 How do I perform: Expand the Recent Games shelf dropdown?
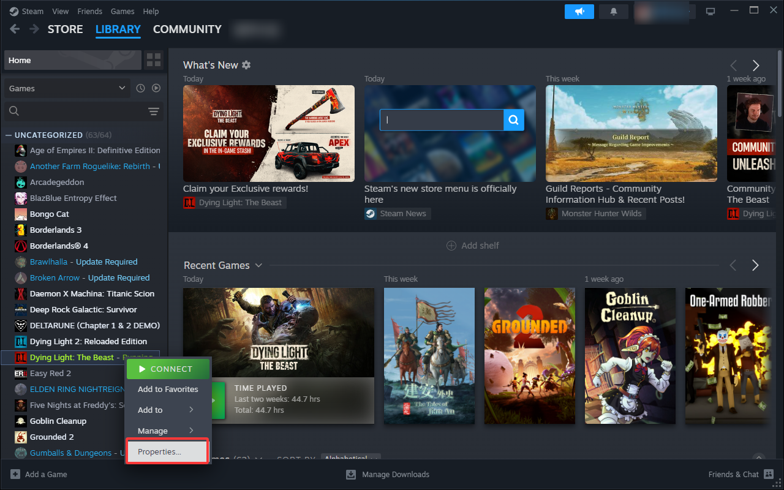click(x=258, y=265)
